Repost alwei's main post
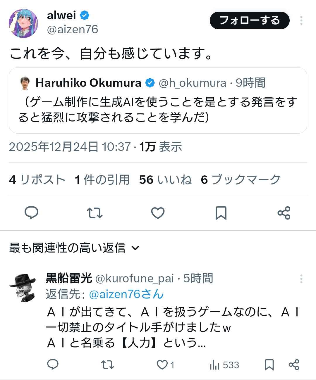The image size is (316, 380). (95, 213)
